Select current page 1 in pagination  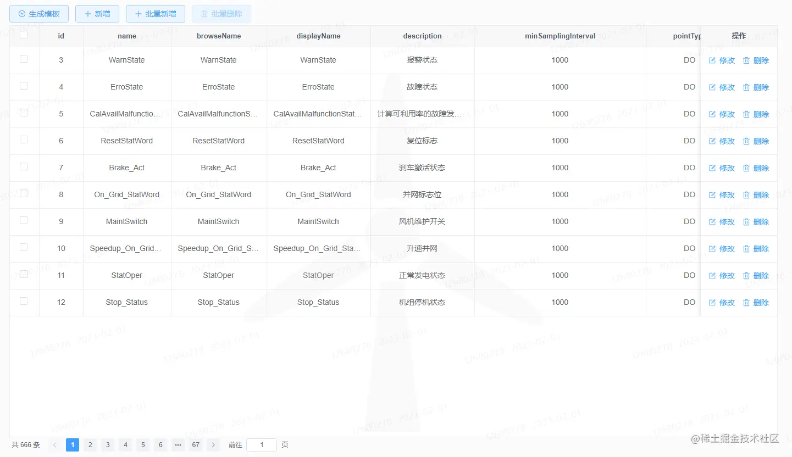point(73,445)
